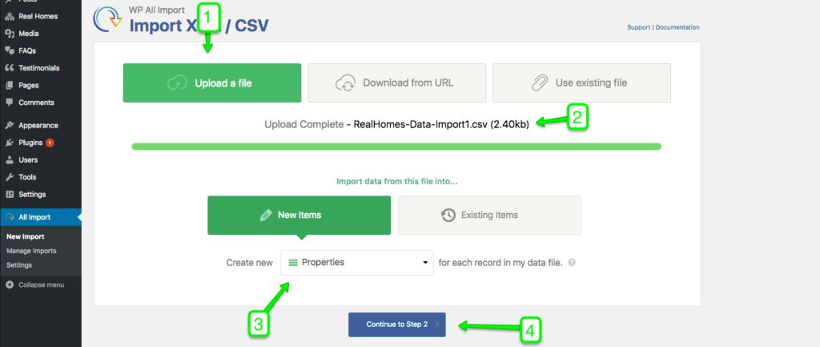The height and width of the screenshot is (347, 820).
Task: Click the Real Homes sidebar icon
Action: [10, 16]
